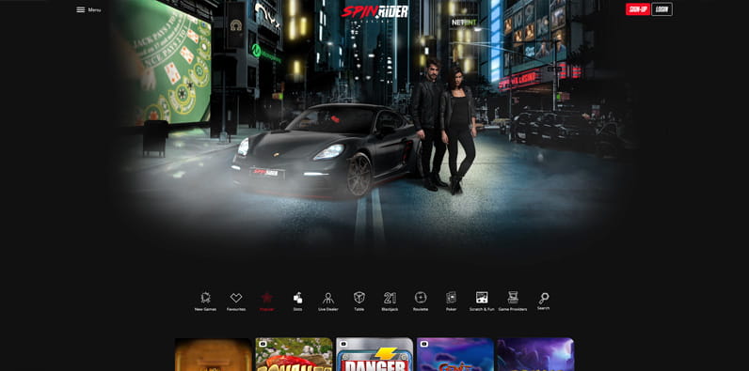Open the Roulette category
Viewport: 749px width, 371px height.
click(x=421, y=301)
